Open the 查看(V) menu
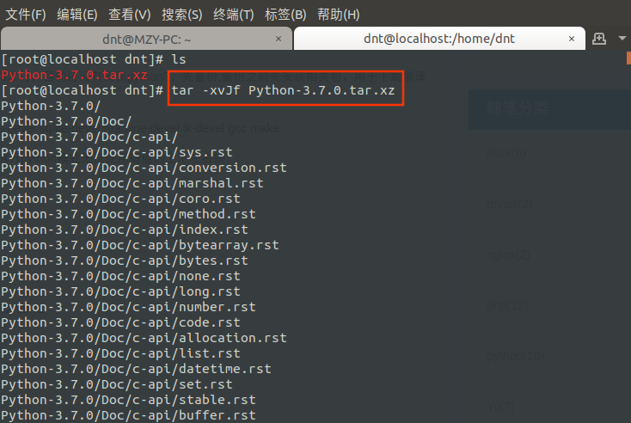 pyautogui.click(x=130, y=15)
